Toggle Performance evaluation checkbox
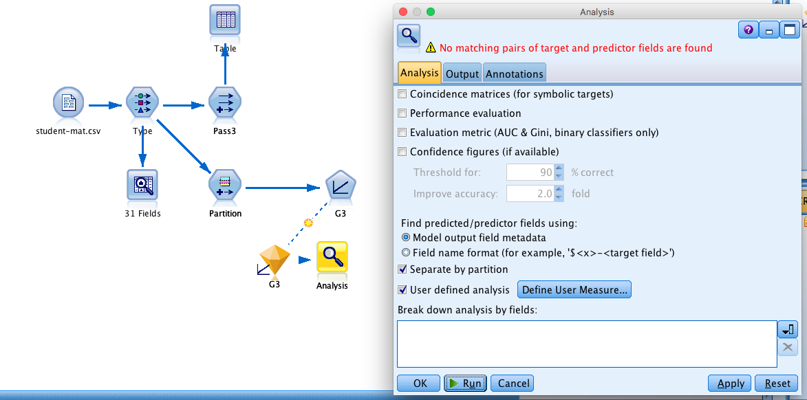Screen dimensions: 807x400 coord(402,113)
